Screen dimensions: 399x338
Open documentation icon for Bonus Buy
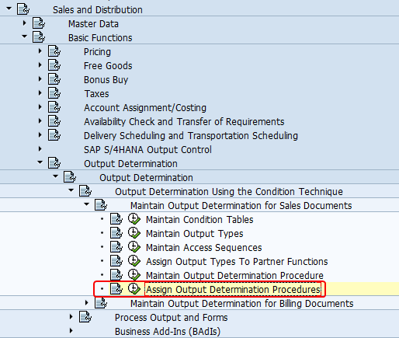54,79
